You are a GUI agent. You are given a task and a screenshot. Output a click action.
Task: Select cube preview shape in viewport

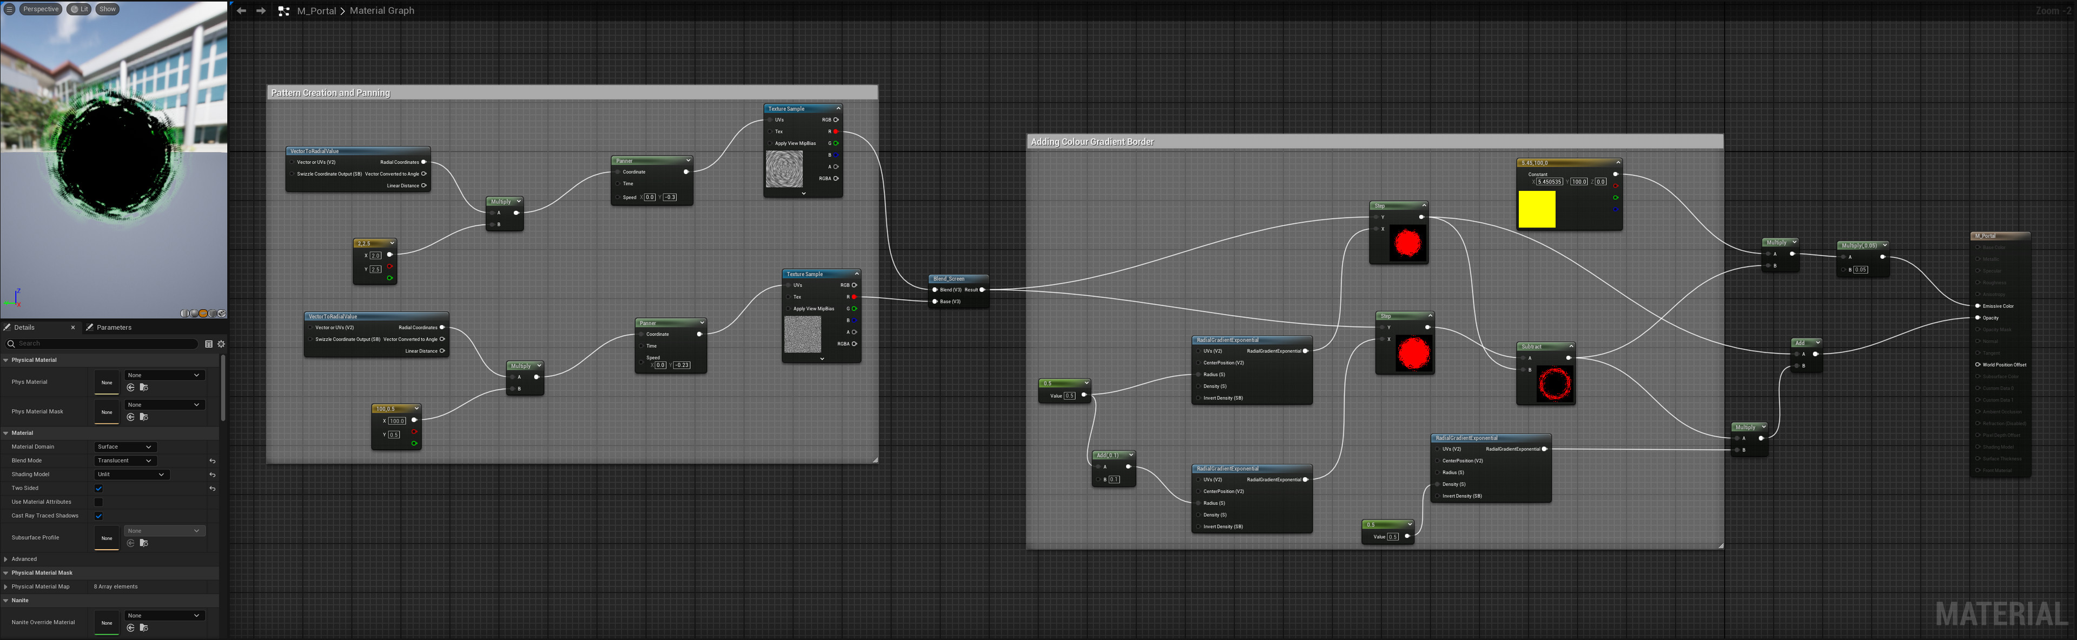point(213,314)
